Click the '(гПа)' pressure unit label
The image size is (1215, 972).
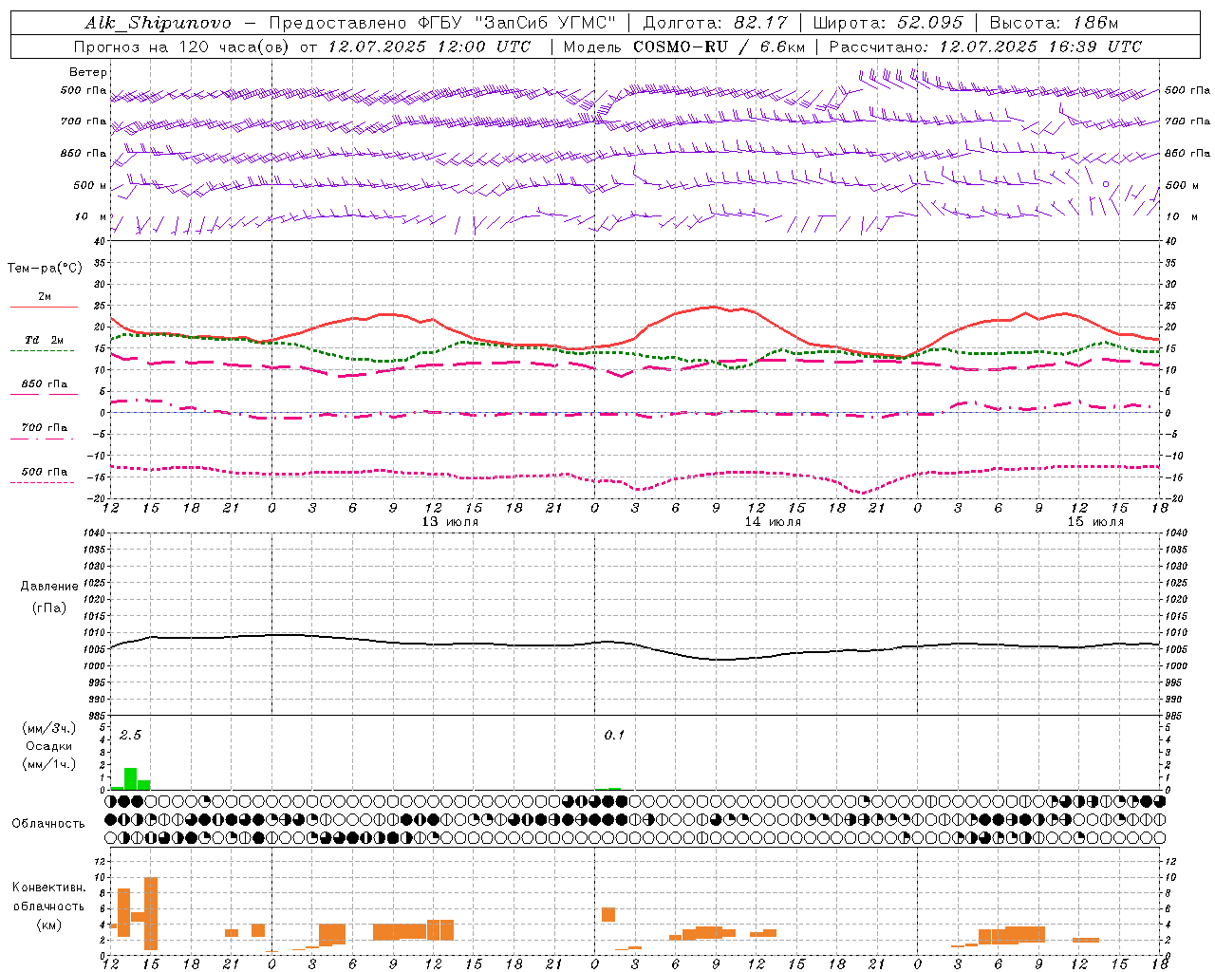(49, 607)
